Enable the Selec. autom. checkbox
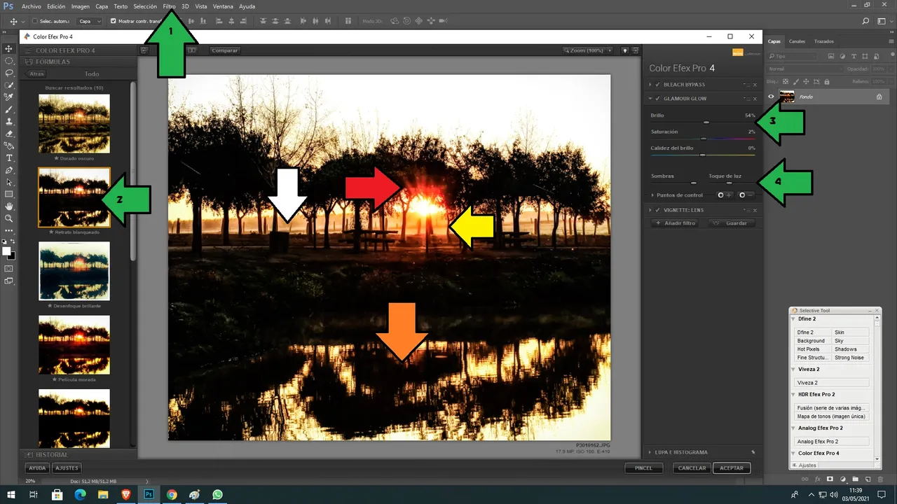Viewport: 897px width, 504px height. (x=34, y=22)
